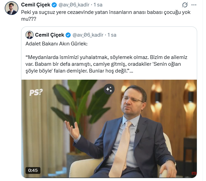Click the sparkle AI icon on the video
The height and width of the screenshot is (181, 206).
click(109, 89)
